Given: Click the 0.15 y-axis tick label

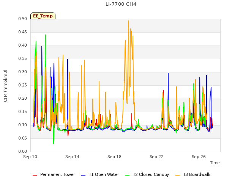Looking at the screenshot, I should (x=22, y=111).
